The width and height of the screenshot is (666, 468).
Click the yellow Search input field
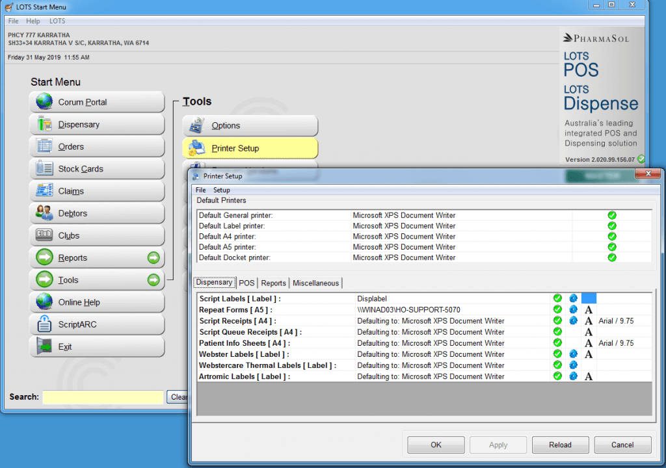pos(103,397)
